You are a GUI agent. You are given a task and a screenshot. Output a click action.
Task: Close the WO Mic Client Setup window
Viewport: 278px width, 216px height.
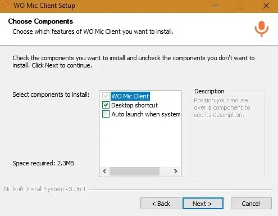266,6
